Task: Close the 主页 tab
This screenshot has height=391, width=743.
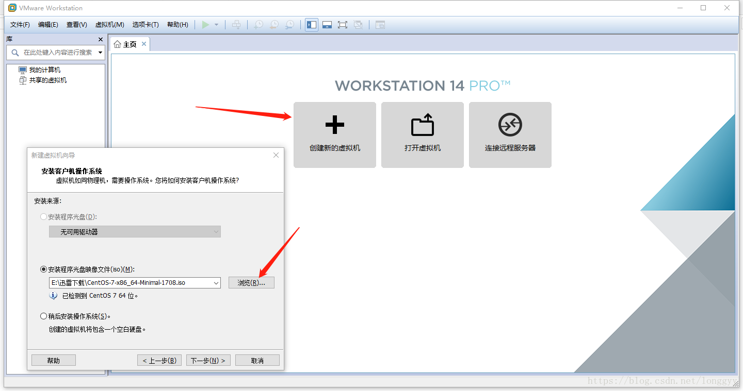Action: tap(144, 44)
